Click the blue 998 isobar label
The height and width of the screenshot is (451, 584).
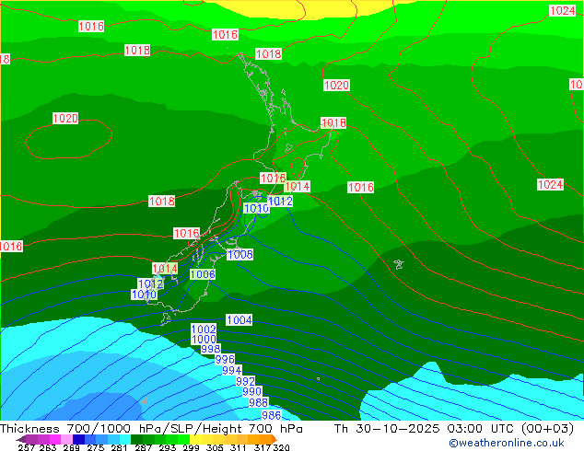click(x=210, y=349)
